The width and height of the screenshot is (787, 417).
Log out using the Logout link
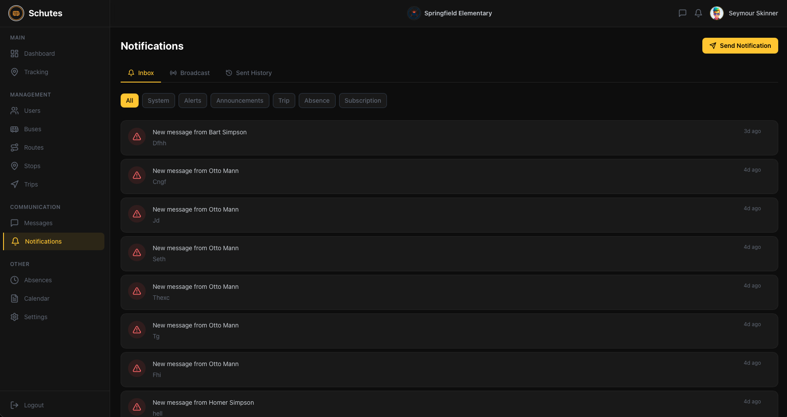(x=34, y=405)
